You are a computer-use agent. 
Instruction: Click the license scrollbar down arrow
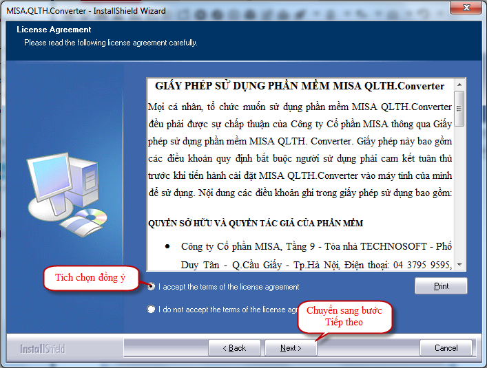tap(459, 265)
